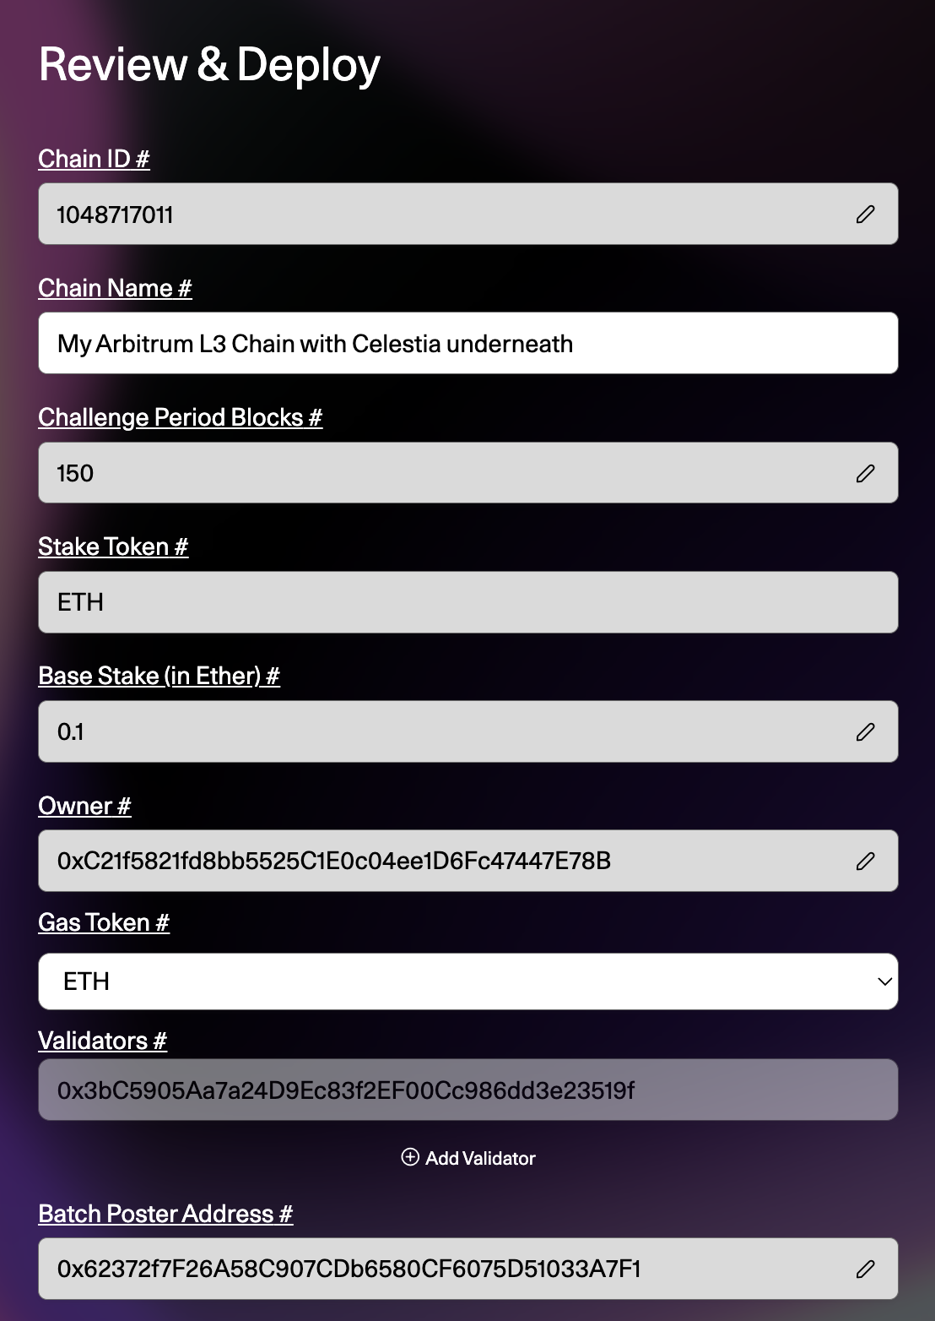Click the Batch Poster Address pencil icon
Image resolution: width=935 pixels, height=1321 pixels.
click(x=865, y=1269)
